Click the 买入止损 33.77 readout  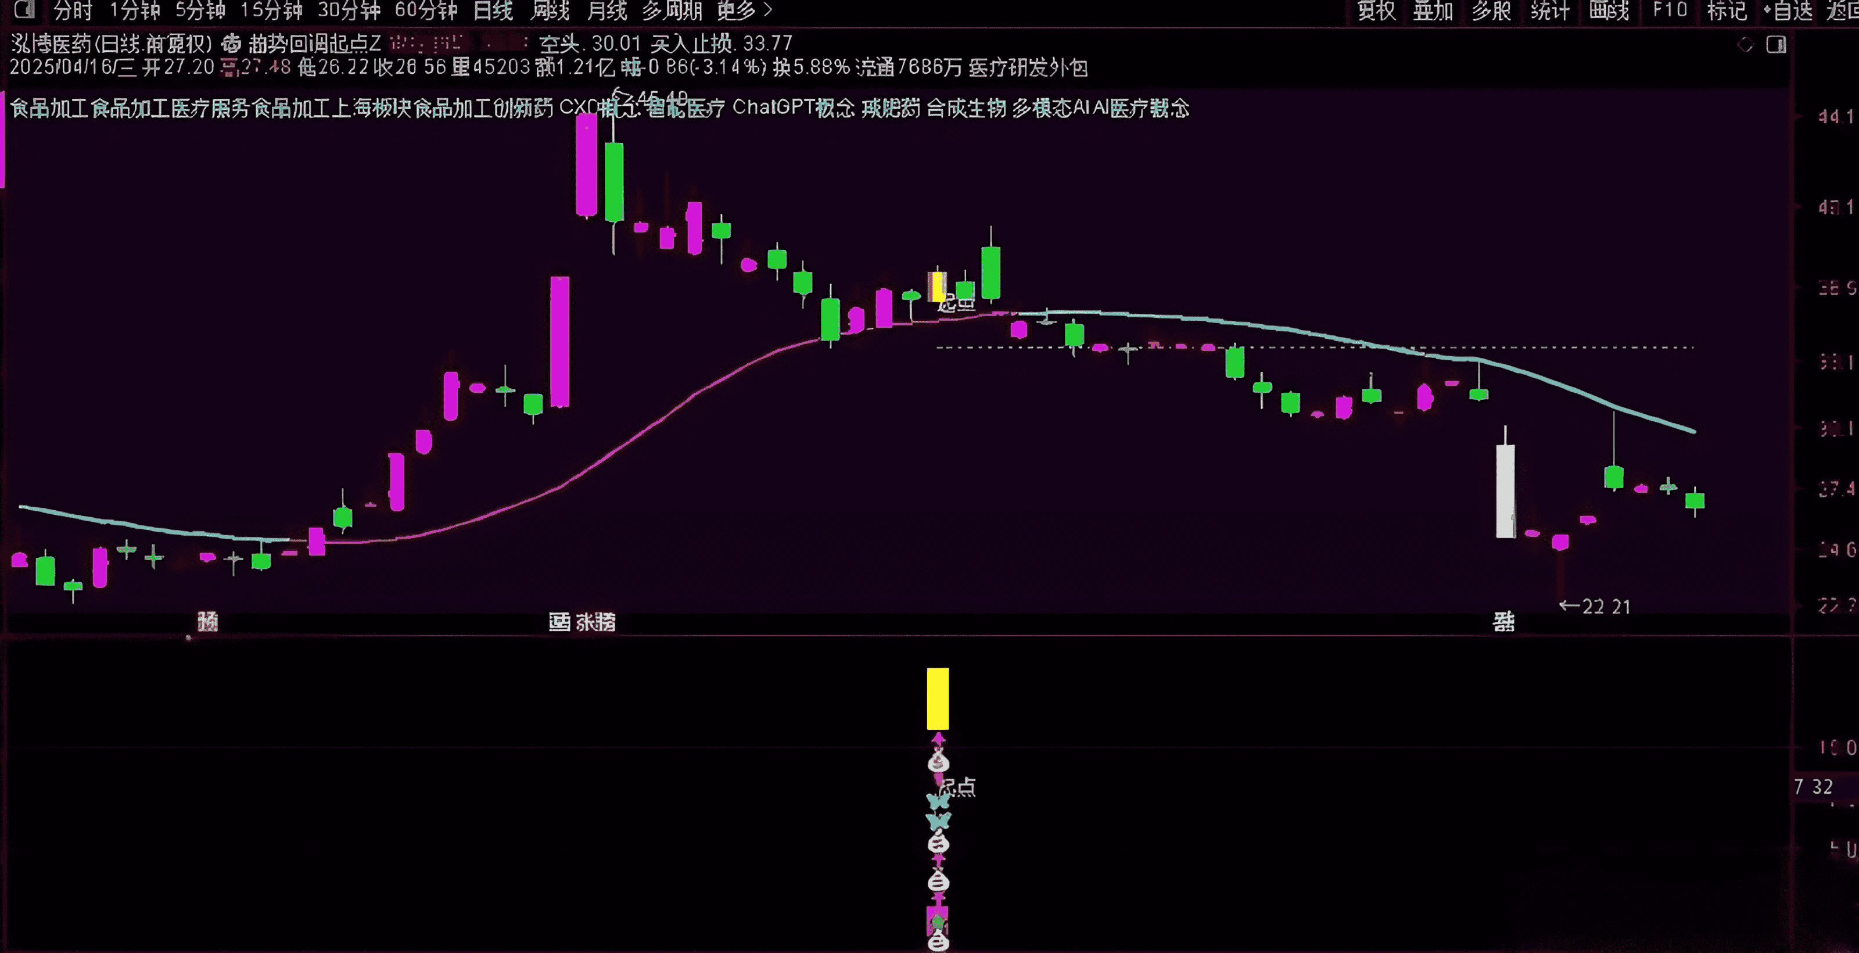[x=721, y=44]
